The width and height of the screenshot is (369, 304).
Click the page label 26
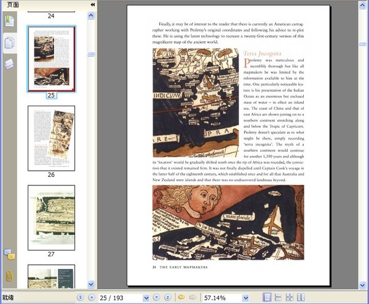pyautogui.click(x=51, y=174)
